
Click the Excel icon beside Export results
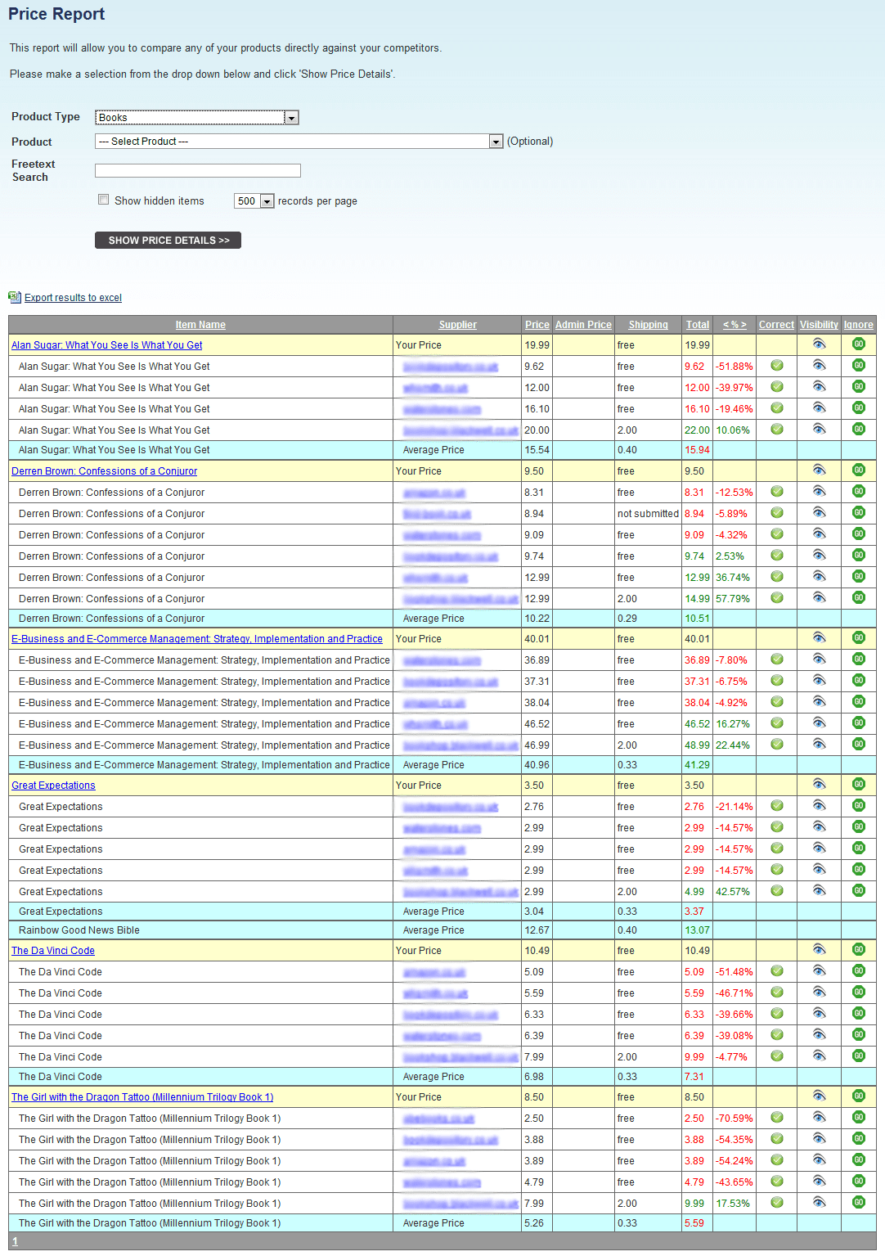click(x=14, y=297)
